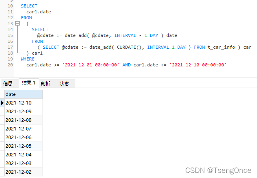
Task: Click WHERE keyword on line 19
Action: tap(27, 59)
